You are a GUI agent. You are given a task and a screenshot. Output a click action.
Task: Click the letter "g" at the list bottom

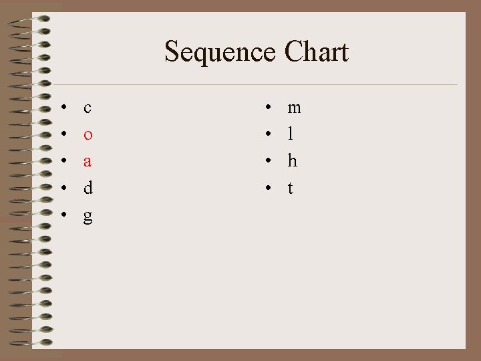click(x=88, y=217)
